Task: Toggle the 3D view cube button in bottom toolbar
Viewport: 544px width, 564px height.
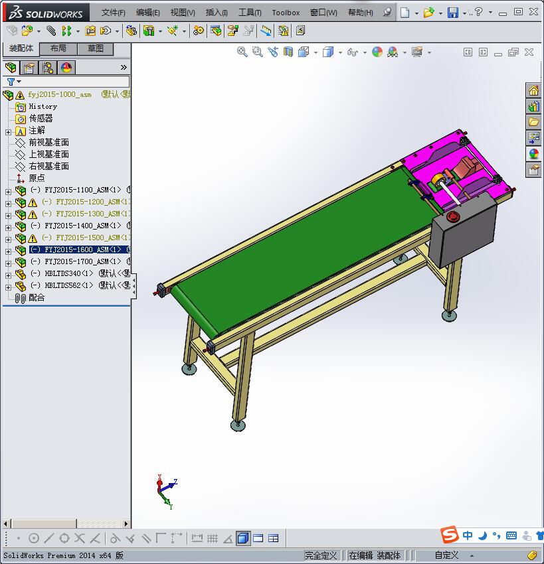Action: point(243,538)
